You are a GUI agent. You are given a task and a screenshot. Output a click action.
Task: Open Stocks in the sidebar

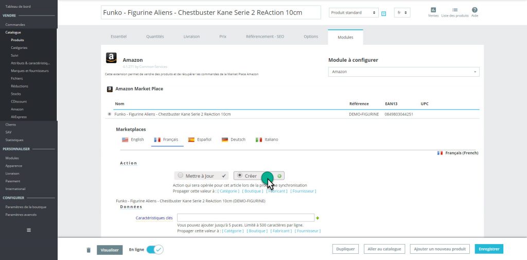[x=16, y=94]
